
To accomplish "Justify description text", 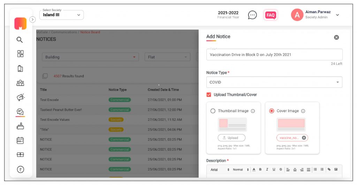I will click(x=308, y=170).
